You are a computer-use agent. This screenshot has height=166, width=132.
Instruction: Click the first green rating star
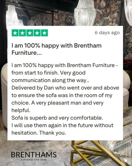pos(15,33)
